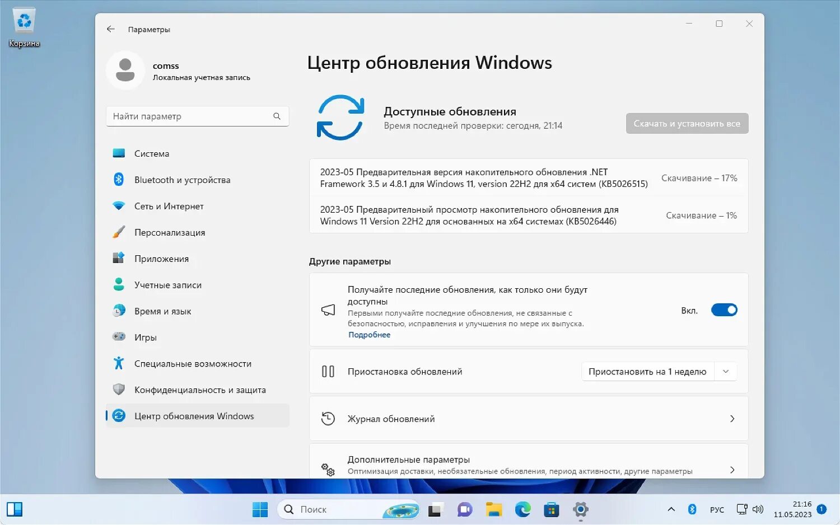Image resolution: width=840 pixels, height=525 pixels.
Task: Open the Widgets button on taskbar
Action: (x=15, y=509)
